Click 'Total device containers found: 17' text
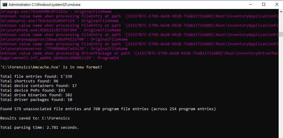This screenshot has height=138, width=283. click(39, 86)
